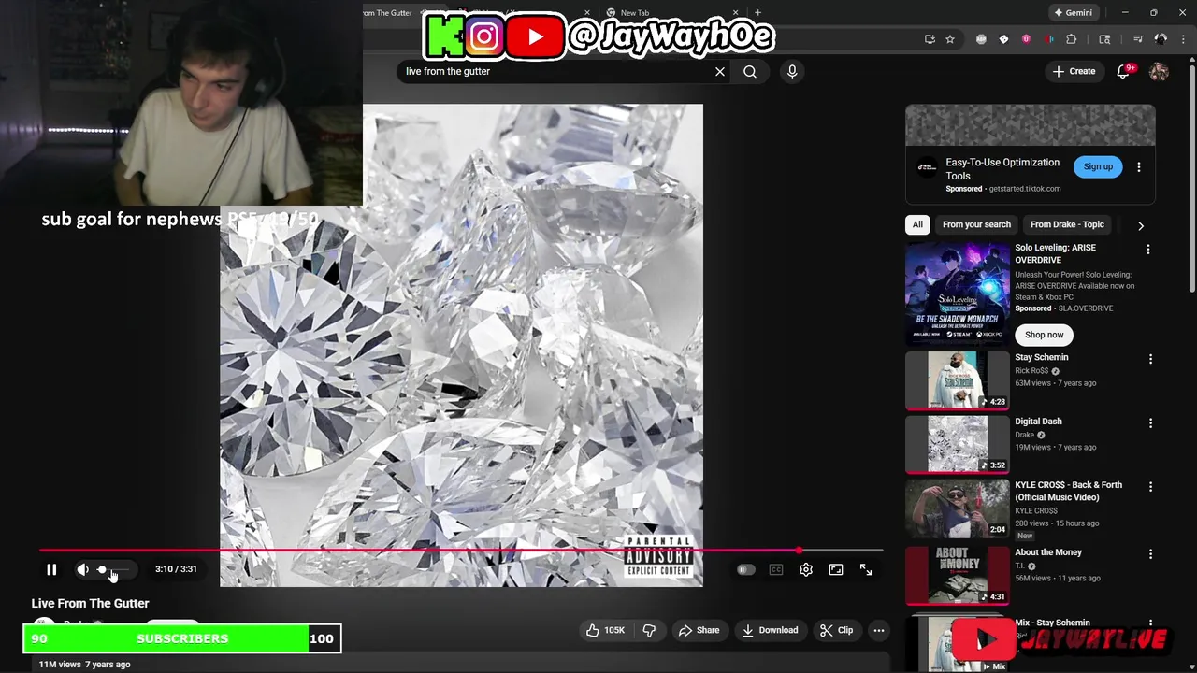Open Adblock Plus extension

(x=981, y=39)
